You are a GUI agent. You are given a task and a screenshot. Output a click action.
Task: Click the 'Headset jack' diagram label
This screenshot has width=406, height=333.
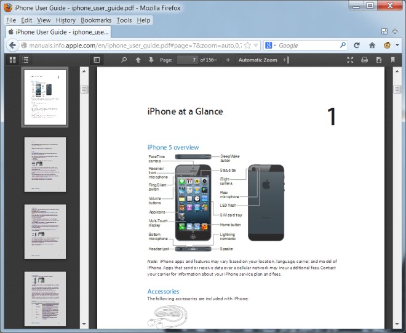pos(159,249)
